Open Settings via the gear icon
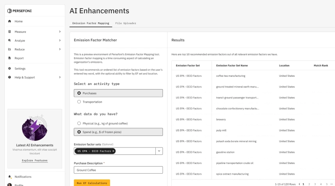Viewport: 335px width, 186px height. pyautogui.click(x=9, y=68)
